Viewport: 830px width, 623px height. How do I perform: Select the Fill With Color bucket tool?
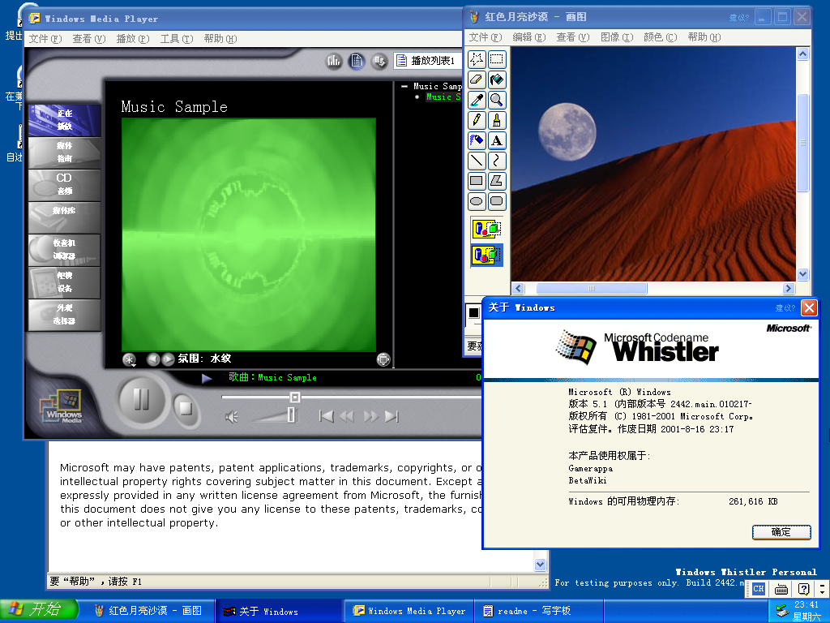(x=497, y=79)
